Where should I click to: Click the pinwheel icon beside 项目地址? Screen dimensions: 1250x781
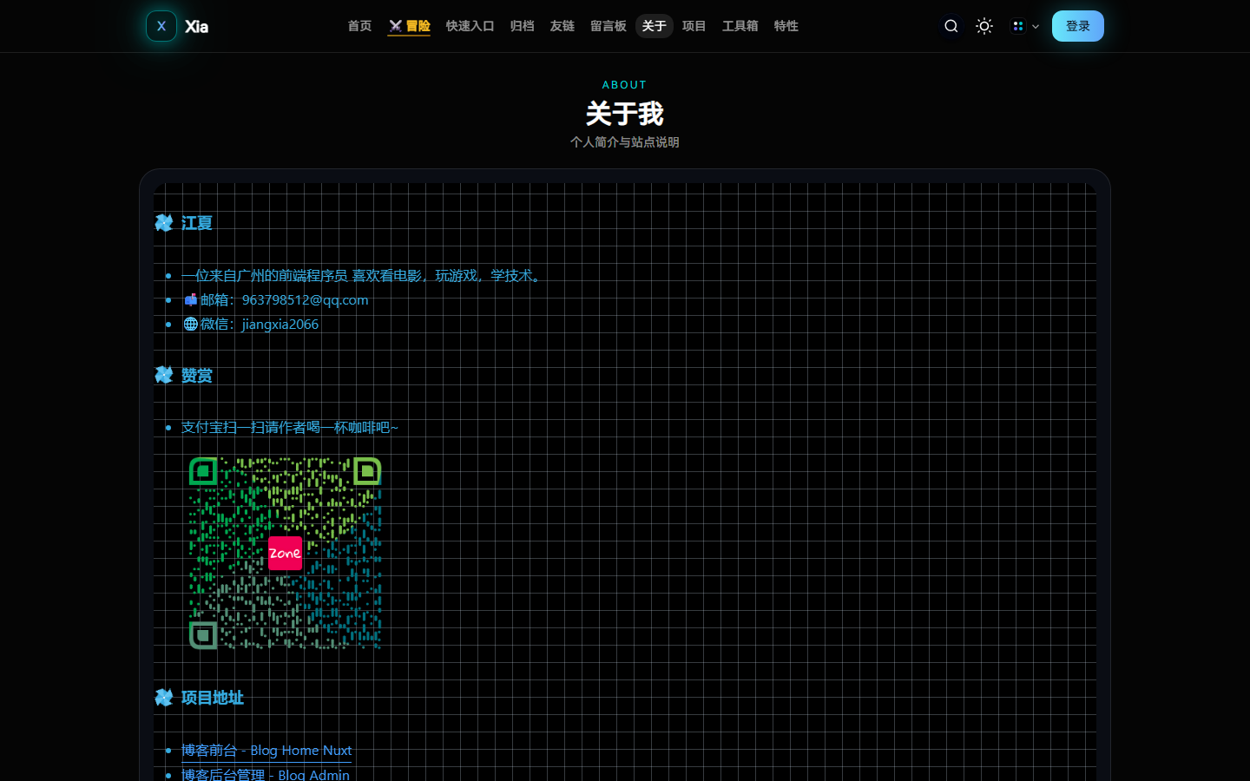(x=164, y=698)
